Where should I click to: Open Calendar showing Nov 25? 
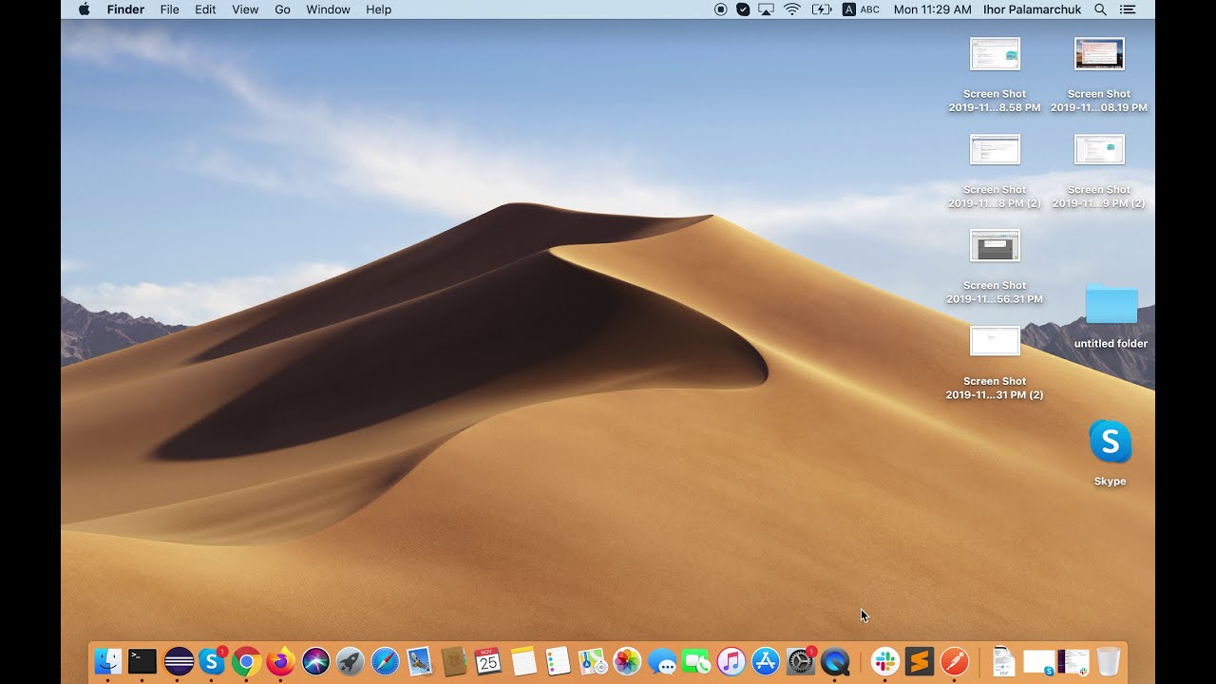[488, 661]
